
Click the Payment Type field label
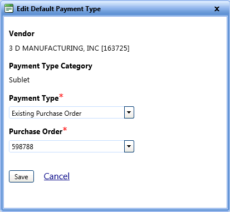[34, 98]
